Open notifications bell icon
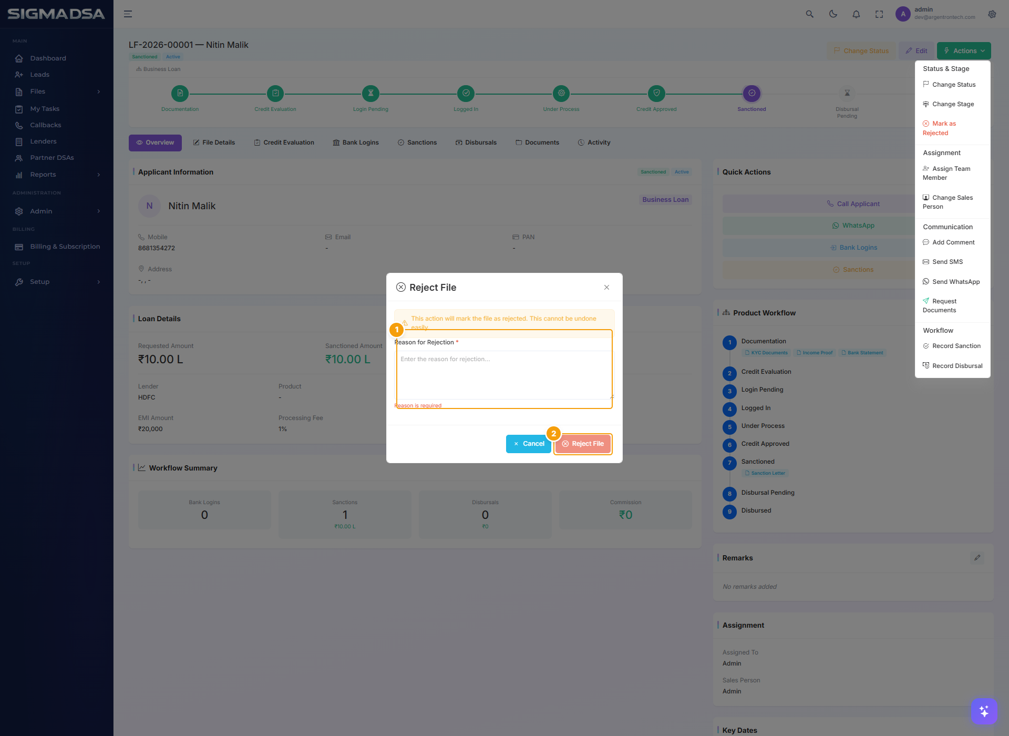Viewport: 1009px width, 736px height. click(x=856, y=14)
